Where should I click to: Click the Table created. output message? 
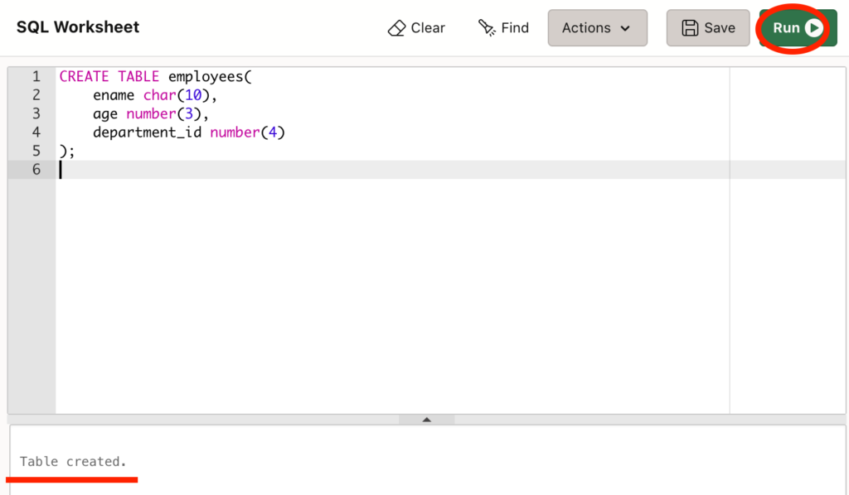point(74,461)
